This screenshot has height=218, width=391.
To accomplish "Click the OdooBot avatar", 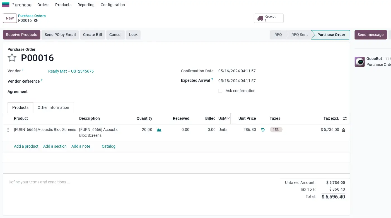I will tap(359, 62).
